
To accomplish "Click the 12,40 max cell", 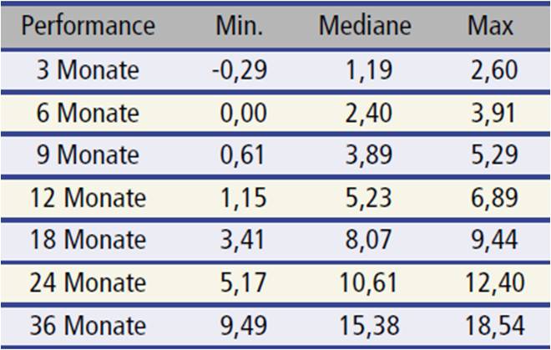I will click(495, 283).
